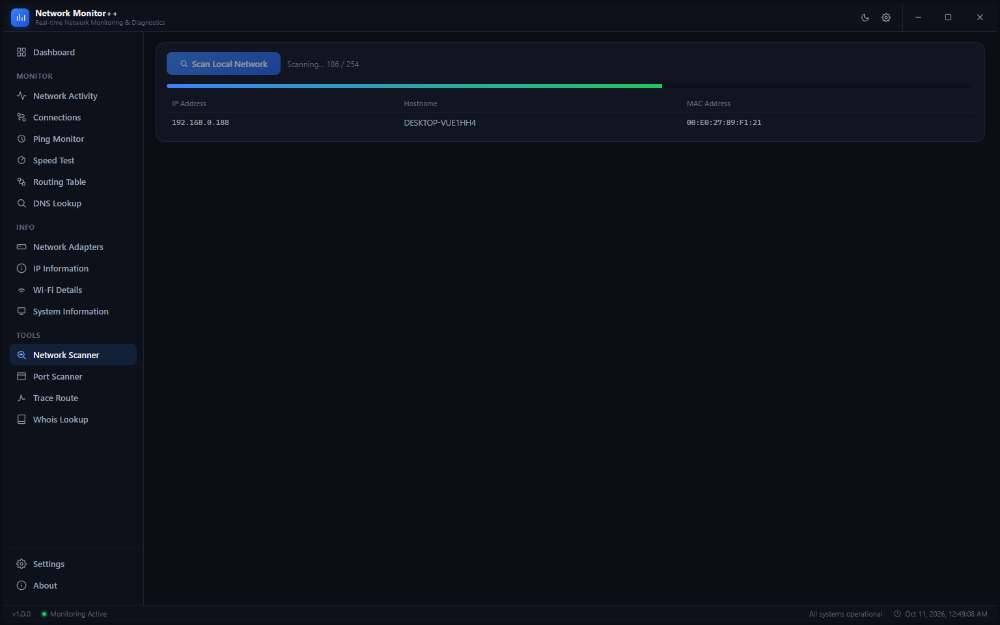Select MAC address 00:E0:27:89:F1:21
Image resolution: width=1000 pixels, height=625 pixels.
pos(724,122)
